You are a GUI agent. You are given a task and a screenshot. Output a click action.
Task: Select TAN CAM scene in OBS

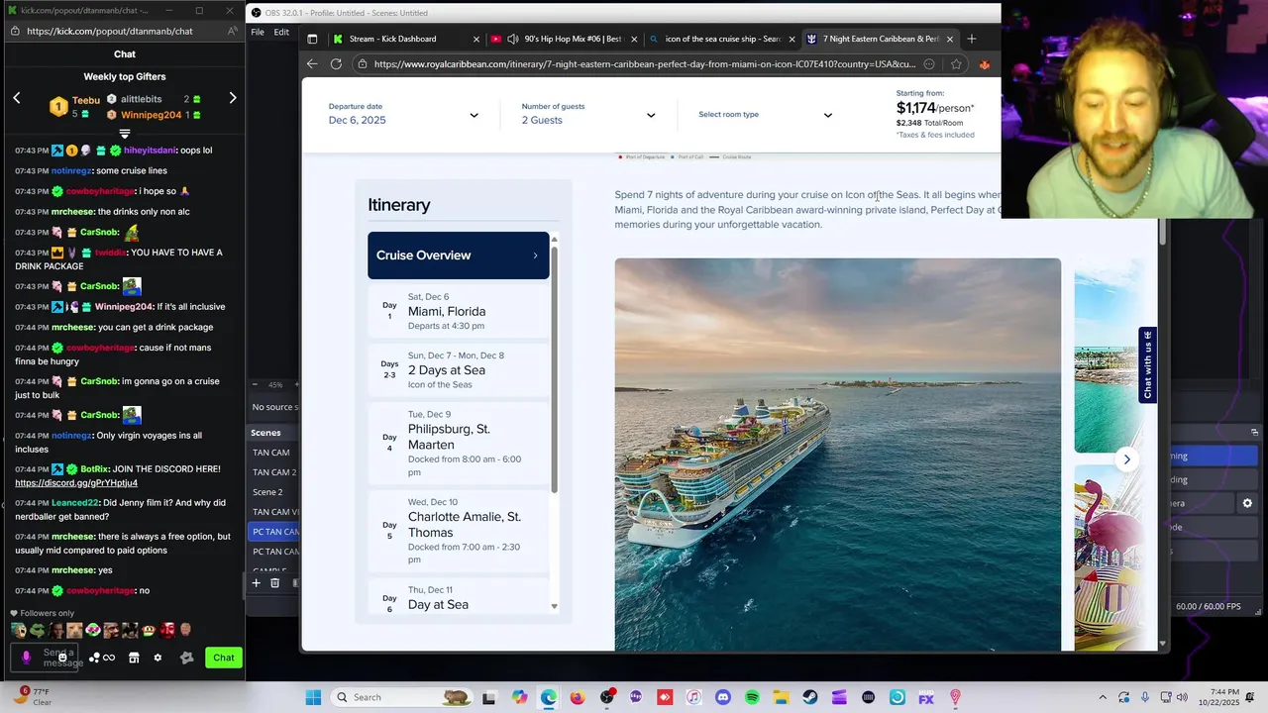[271, 453]
